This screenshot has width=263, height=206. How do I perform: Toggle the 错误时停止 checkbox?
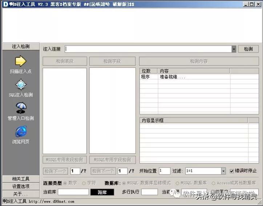click(x=232, y=171)
